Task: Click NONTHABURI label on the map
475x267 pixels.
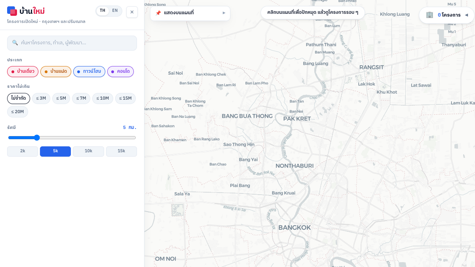Action: 294,166
